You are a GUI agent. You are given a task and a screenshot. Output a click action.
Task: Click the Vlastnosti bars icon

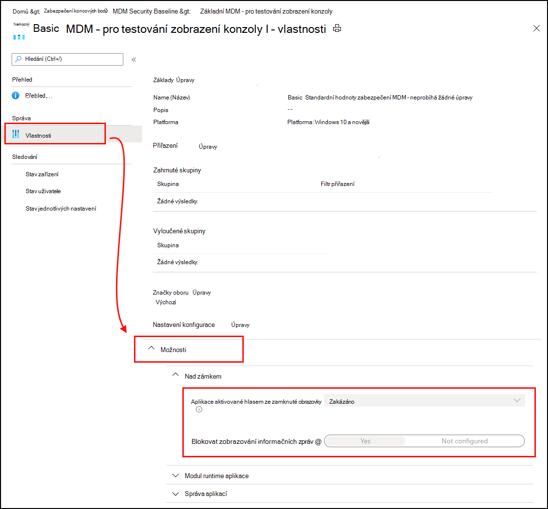pos(16,134)
